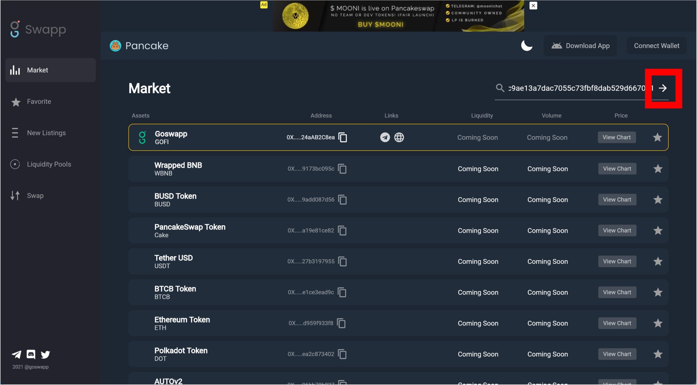Open Goswapp's website globe icon

click(399, 137)
